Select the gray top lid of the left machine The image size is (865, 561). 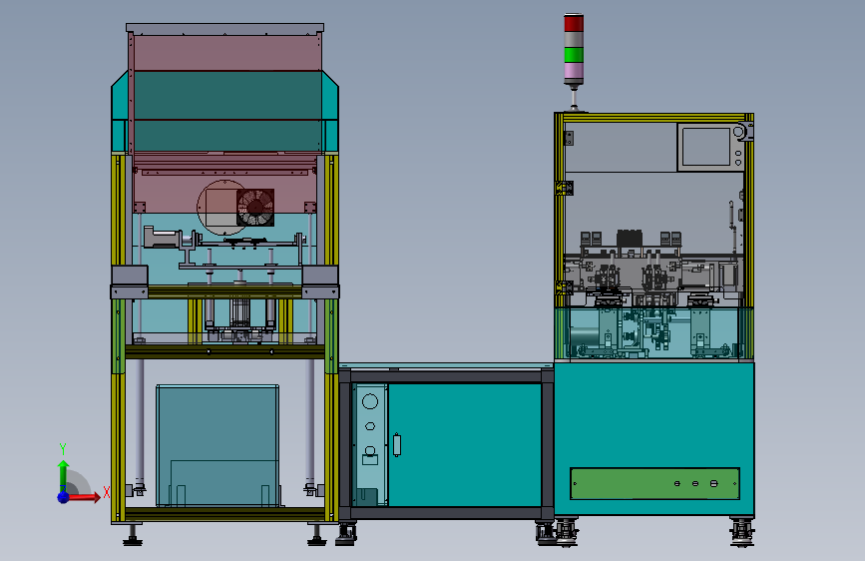click(x=225, y=28)
